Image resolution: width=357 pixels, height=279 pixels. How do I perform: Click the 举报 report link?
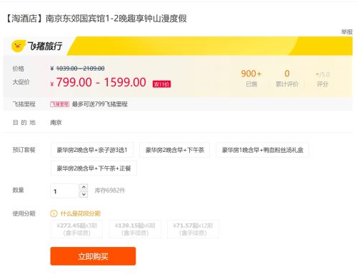click(x=346, y=32)
